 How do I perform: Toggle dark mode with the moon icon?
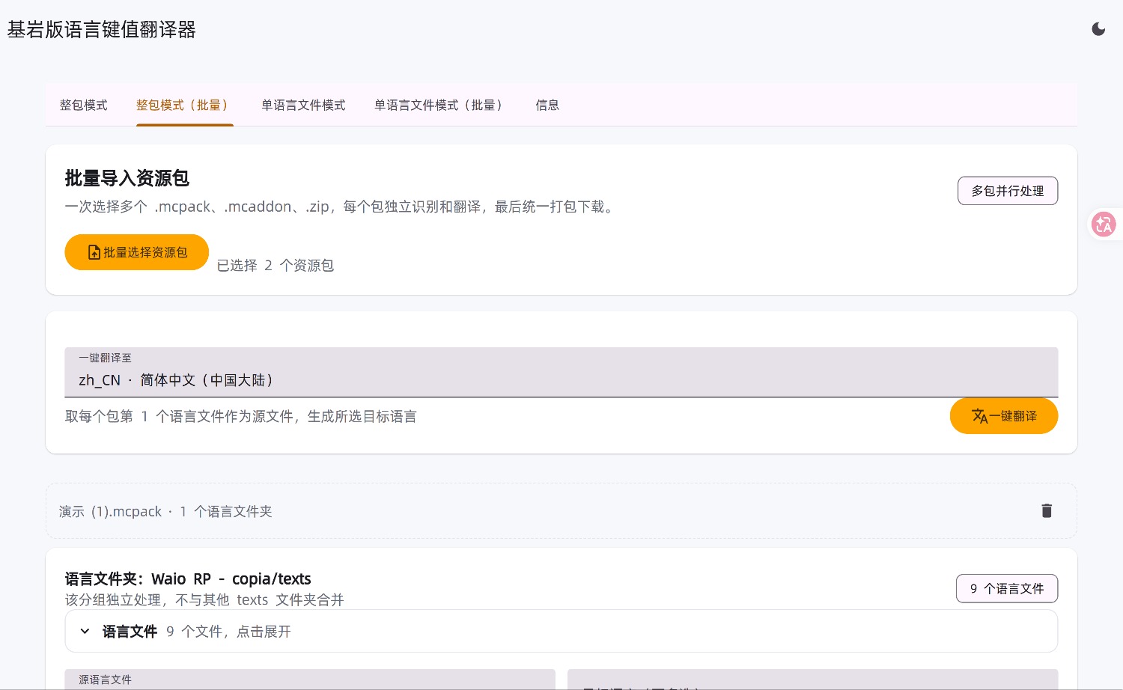point(1098,29)
